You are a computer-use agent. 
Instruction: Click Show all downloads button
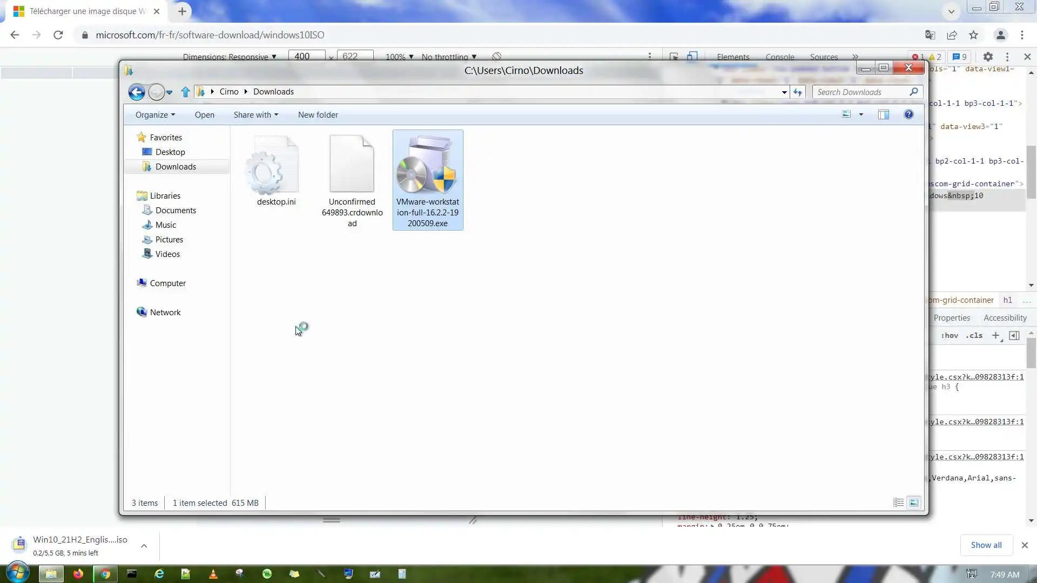point(986,545)
